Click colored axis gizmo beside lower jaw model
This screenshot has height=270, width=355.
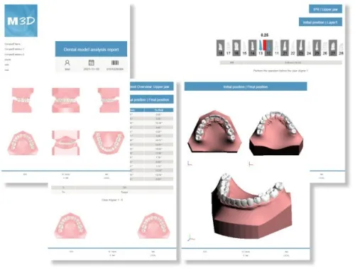click(x=191, y=237)
